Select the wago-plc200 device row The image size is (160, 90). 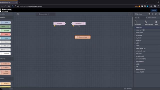(147, 72)
